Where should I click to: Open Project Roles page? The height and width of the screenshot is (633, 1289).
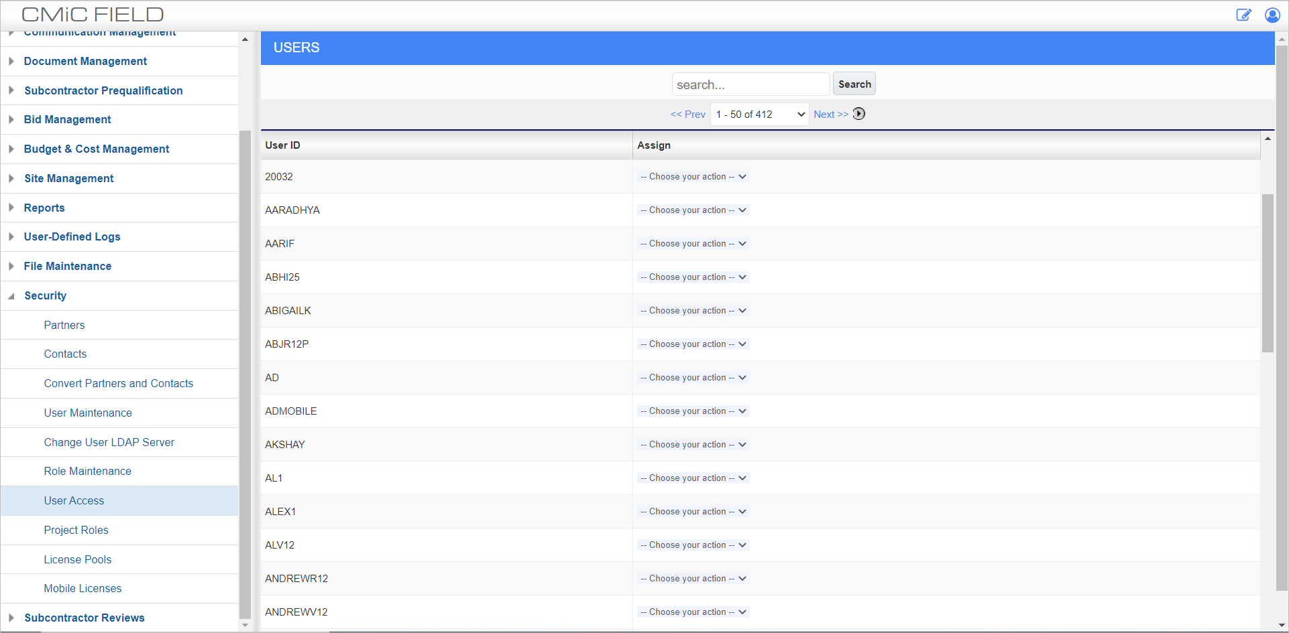[76, 530]
